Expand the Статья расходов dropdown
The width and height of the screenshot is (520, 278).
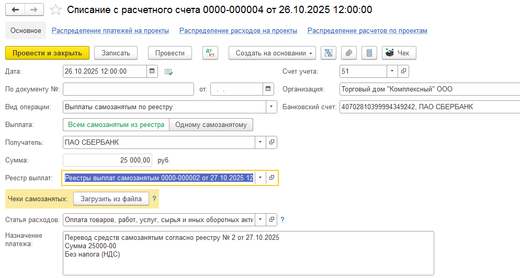point(261,219)
